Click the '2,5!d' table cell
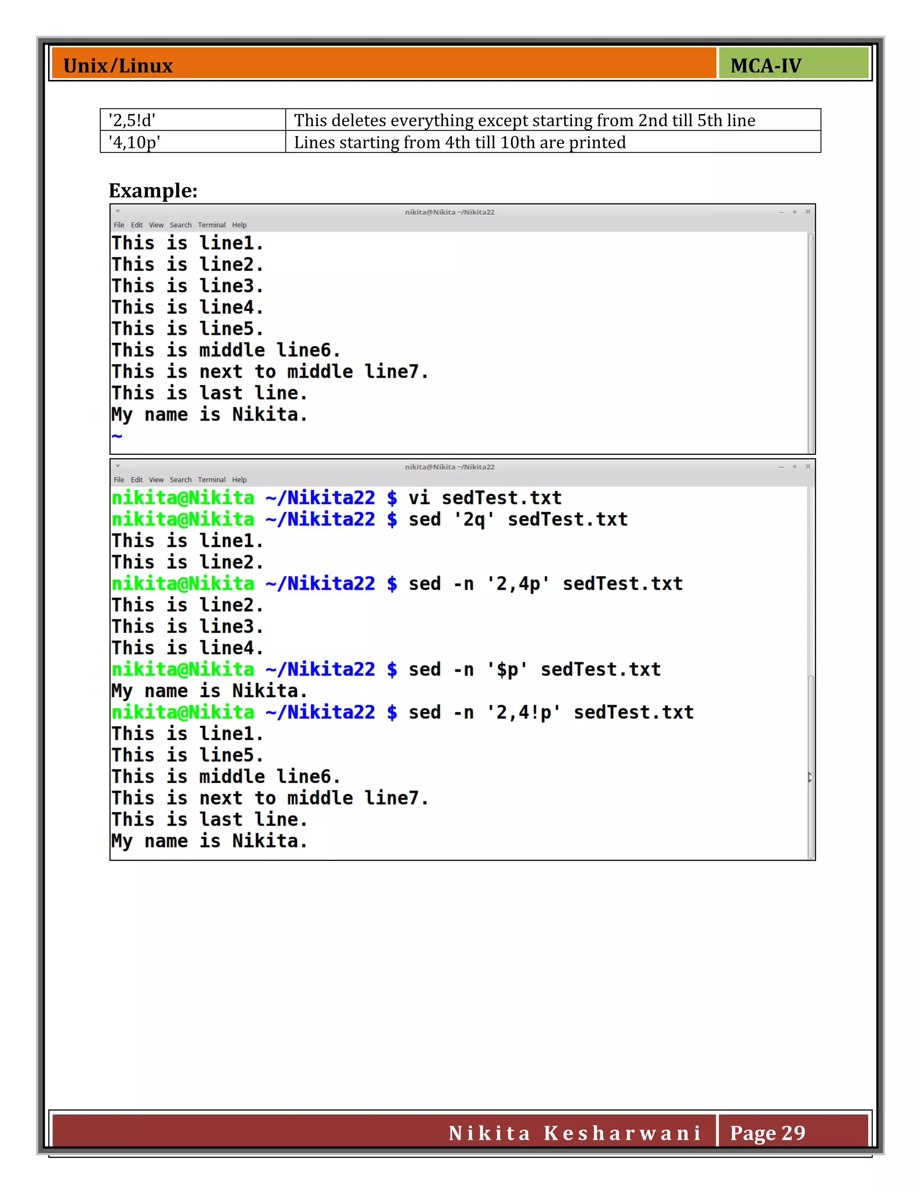The image size is (921, 1191). click(x=192, y=120)
